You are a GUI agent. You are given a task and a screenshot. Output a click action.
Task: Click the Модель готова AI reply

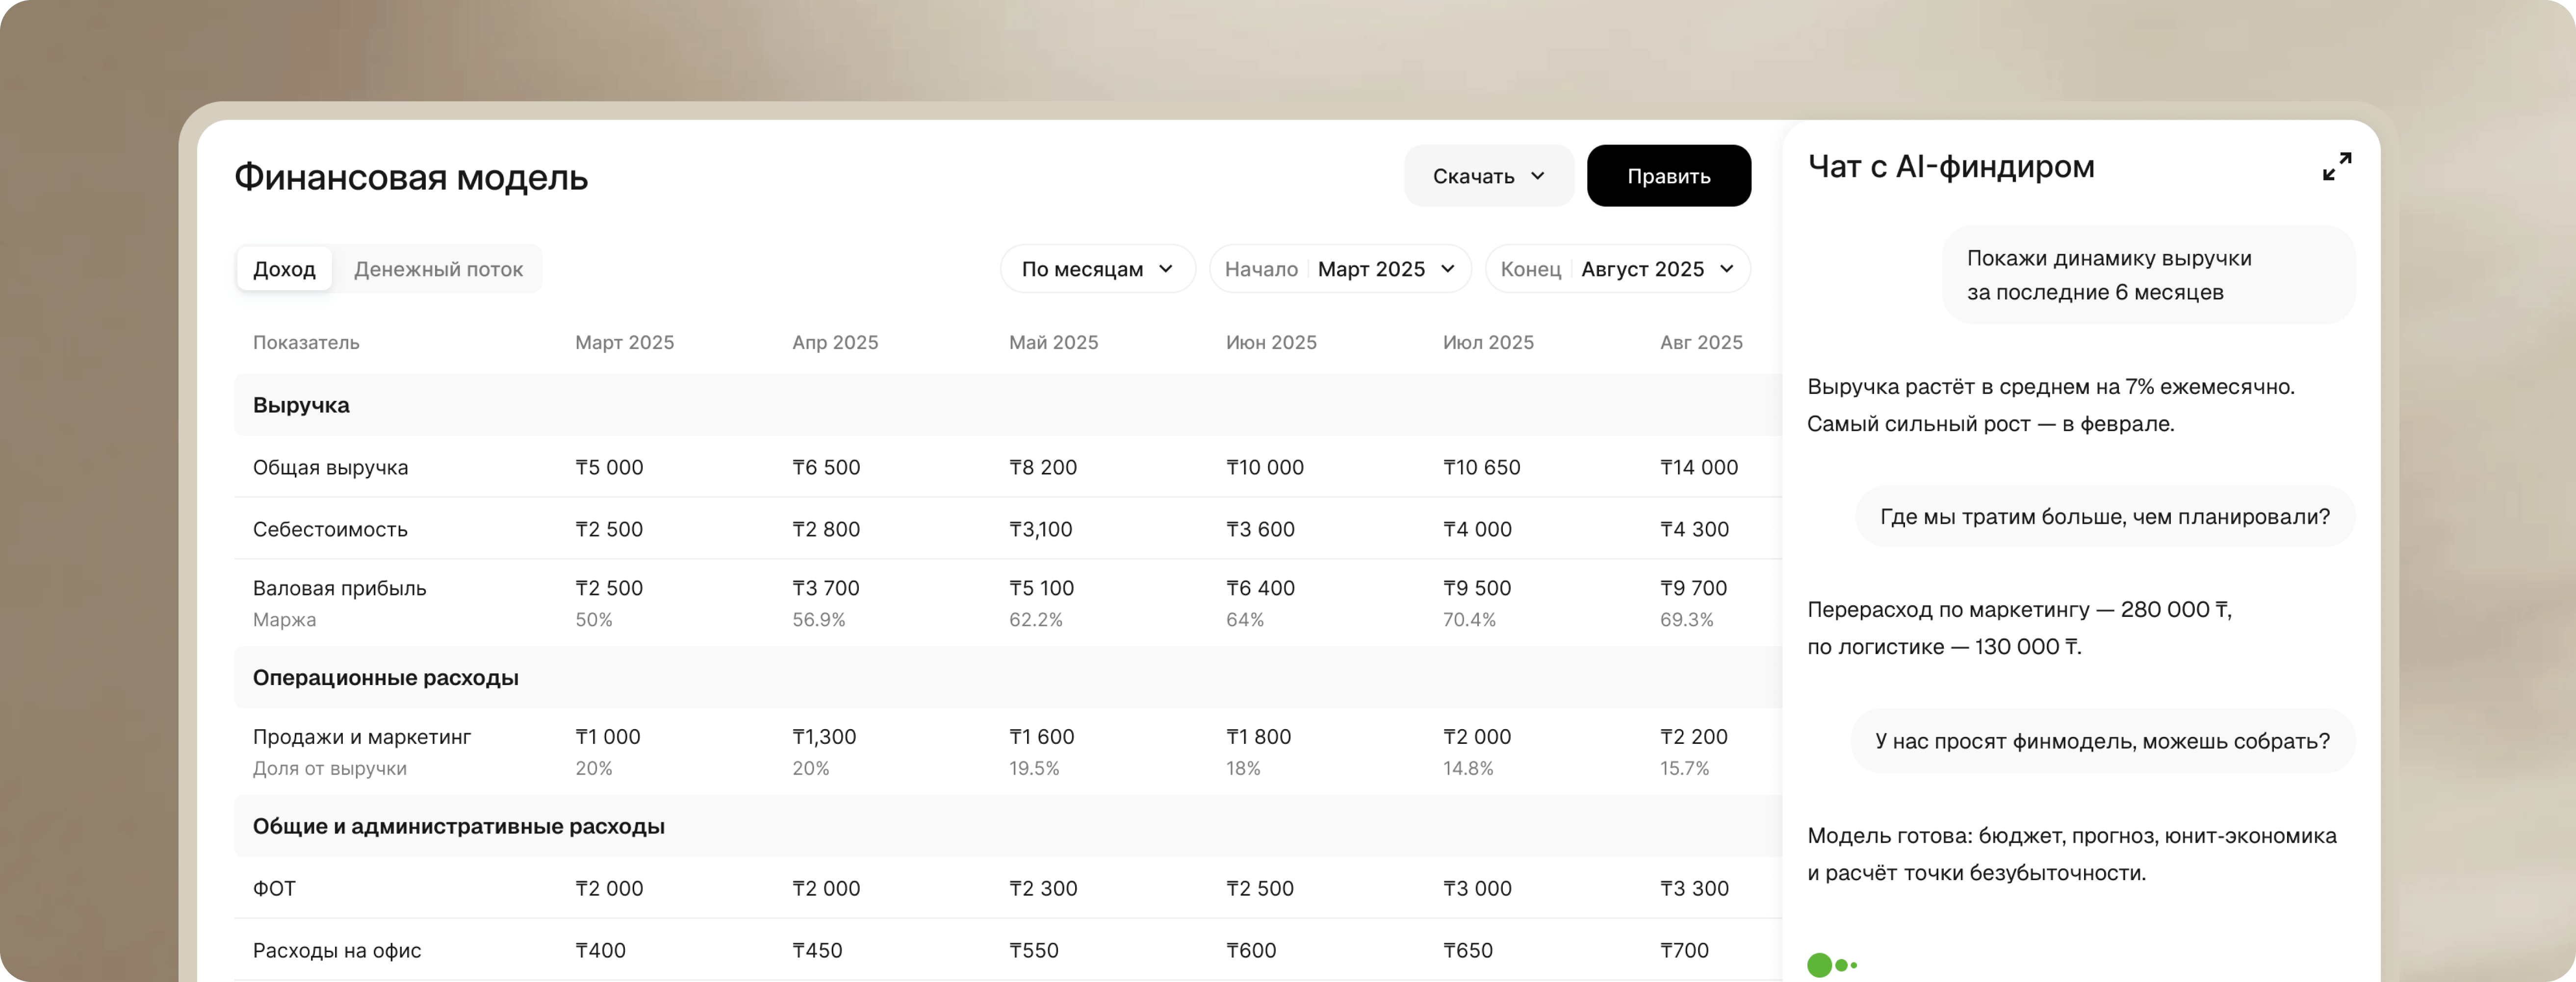tap(2072, 854)
